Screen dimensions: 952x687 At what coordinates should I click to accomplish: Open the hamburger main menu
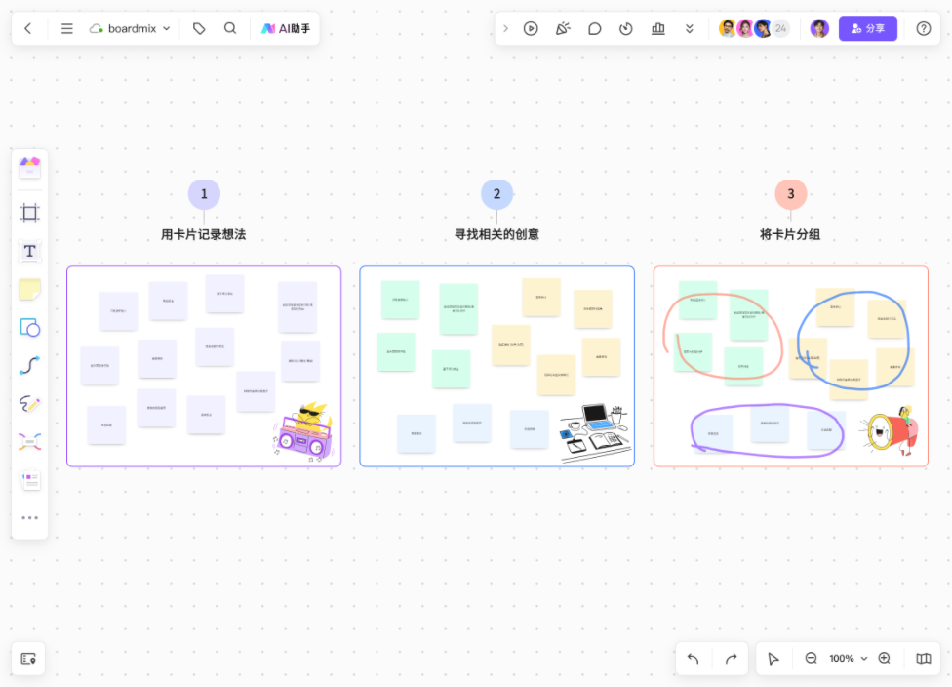(67, 28)
